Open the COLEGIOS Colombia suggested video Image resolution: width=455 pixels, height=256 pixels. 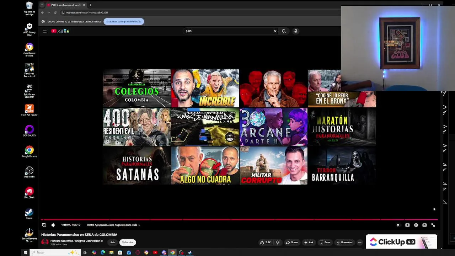(136, 88)
